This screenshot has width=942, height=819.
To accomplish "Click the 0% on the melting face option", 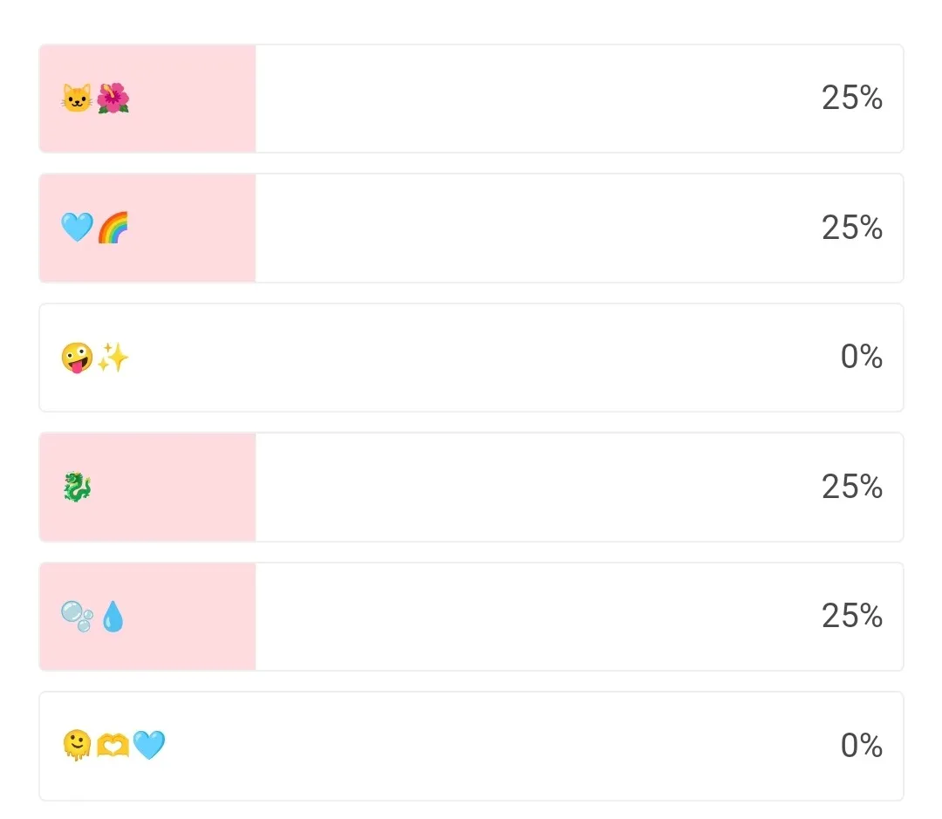I will click(x=861, y=746).
